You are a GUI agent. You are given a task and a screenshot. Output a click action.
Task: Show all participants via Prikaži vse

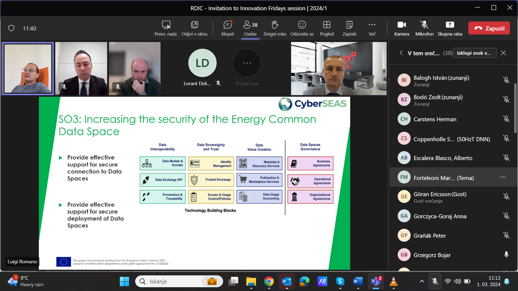click(x=247, y=67)
